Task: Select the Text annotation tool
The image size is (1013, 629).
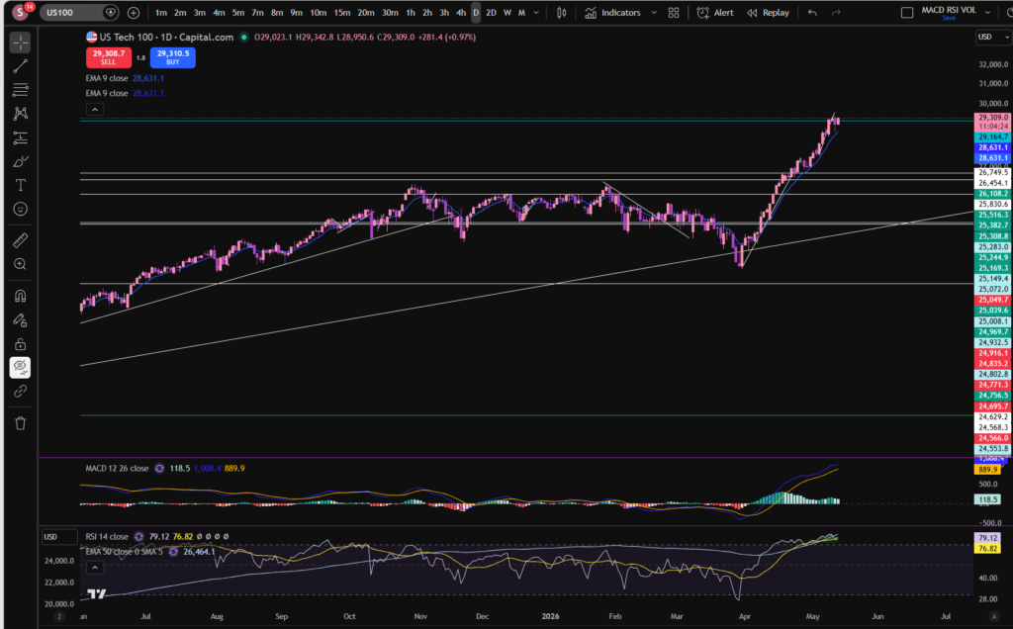Action: [x=21, y=185]
